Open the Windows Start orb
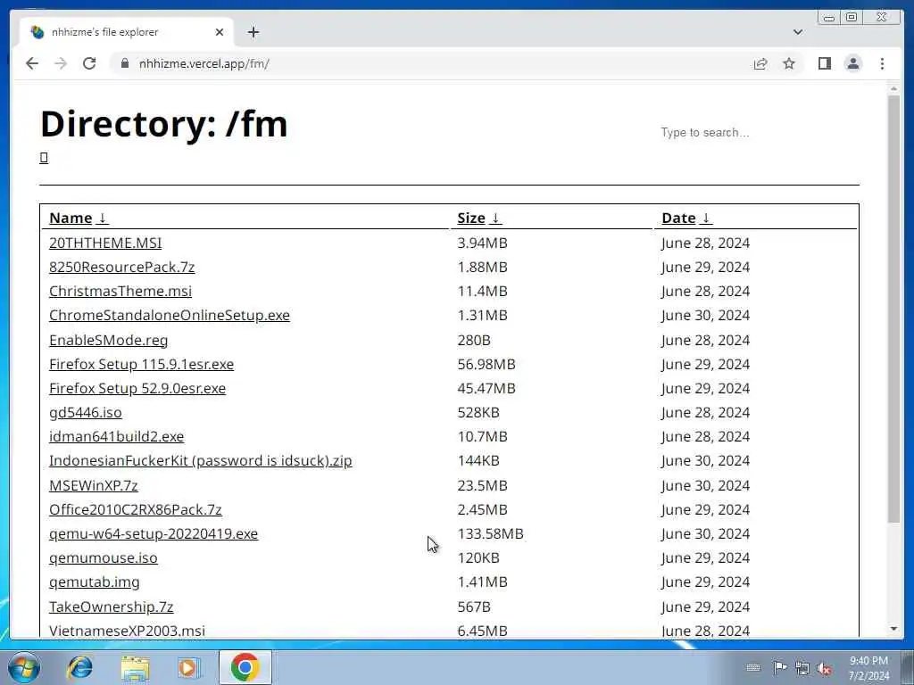Image resolution: width=914 pixels, height=685 pixels. click(x=24, y=667)
